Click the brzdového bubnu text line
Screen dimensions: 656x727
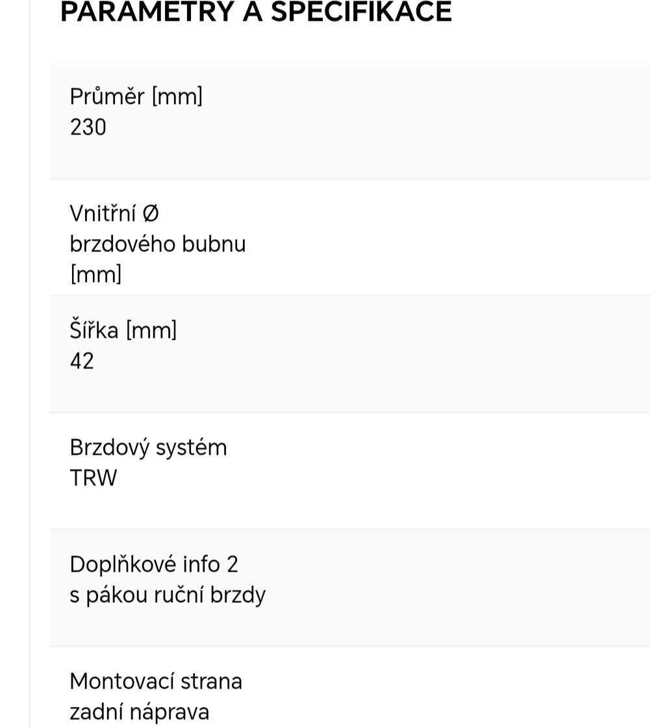point(157,244)
